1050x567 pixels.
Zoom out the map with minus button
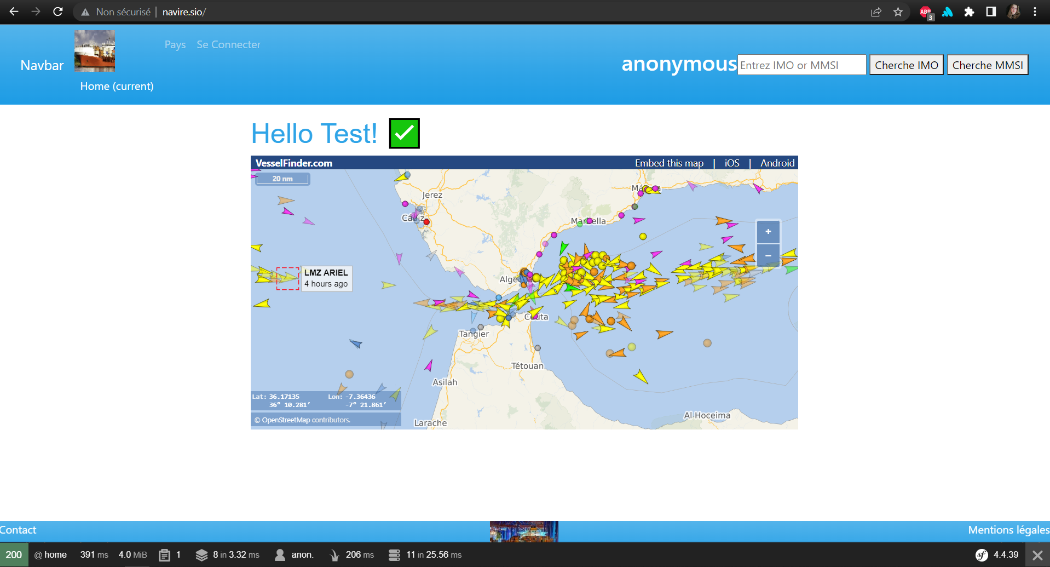(x=768, y=256)
